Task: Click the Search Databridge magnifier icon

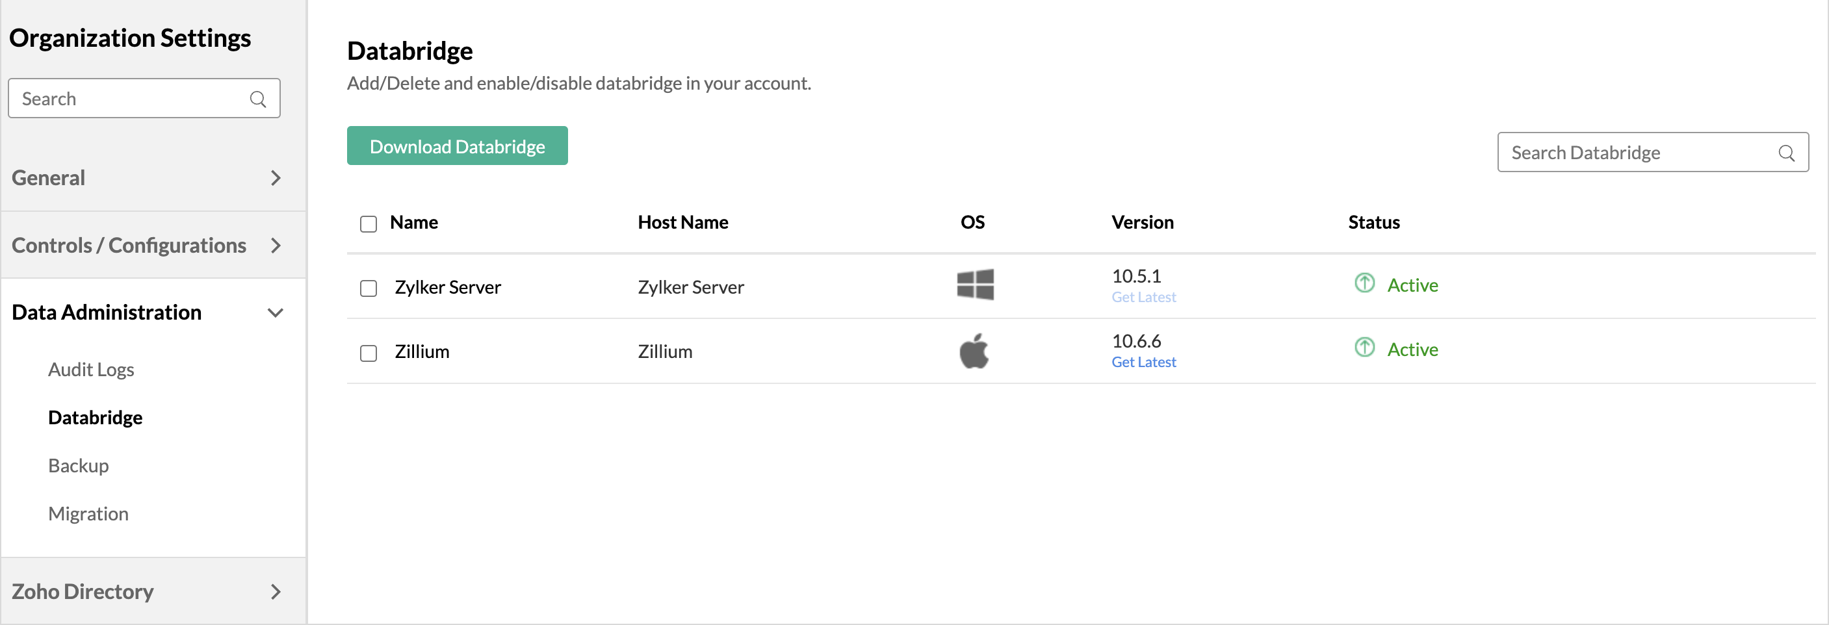Action: tap(1786, 153)
